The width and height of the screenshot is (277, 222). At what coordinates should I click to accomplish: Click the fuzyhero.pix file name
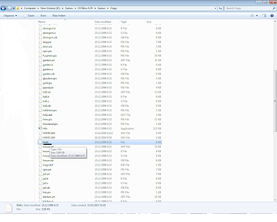(50, 55)
